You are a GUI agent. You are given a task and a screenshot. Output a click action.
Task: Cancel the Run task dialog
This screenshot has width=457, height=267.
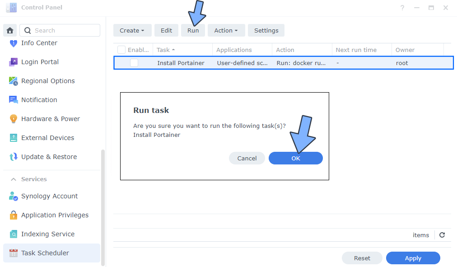click(x=247, y=158)
